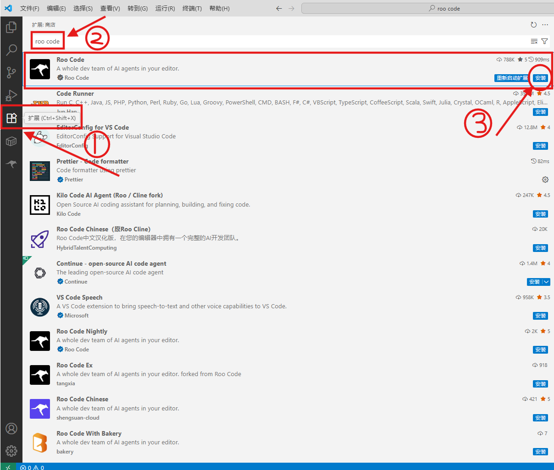Open the Run and Debug view
Viewport: 554px width, 470px height.
click(x=11, y=95)
